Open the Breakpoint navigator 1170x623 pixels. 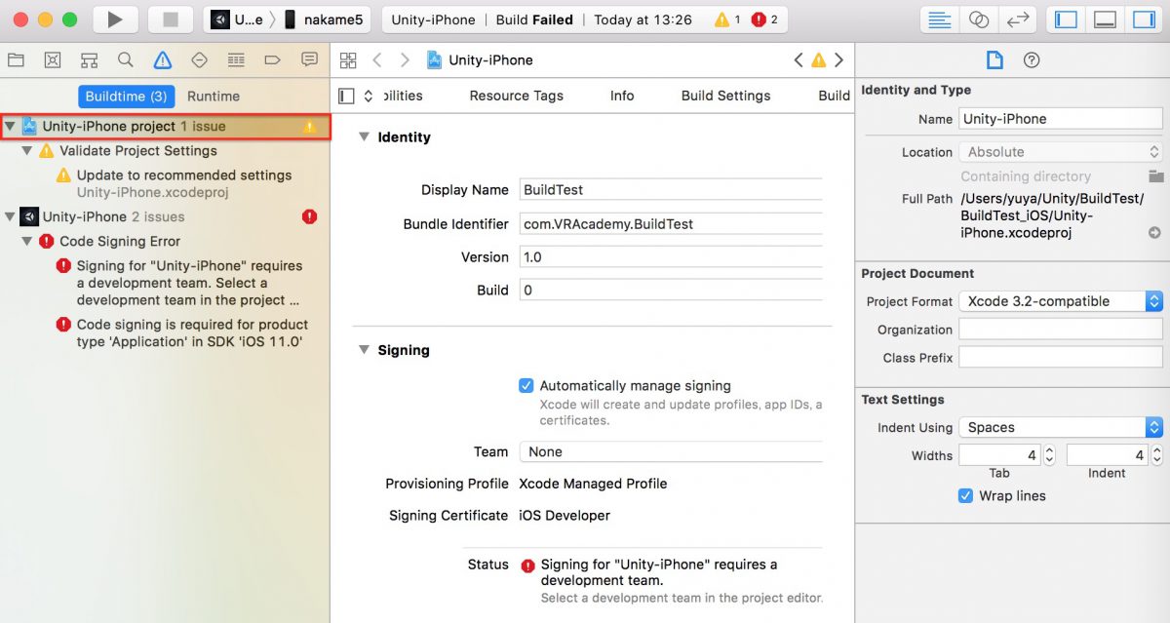pos(273,60)
